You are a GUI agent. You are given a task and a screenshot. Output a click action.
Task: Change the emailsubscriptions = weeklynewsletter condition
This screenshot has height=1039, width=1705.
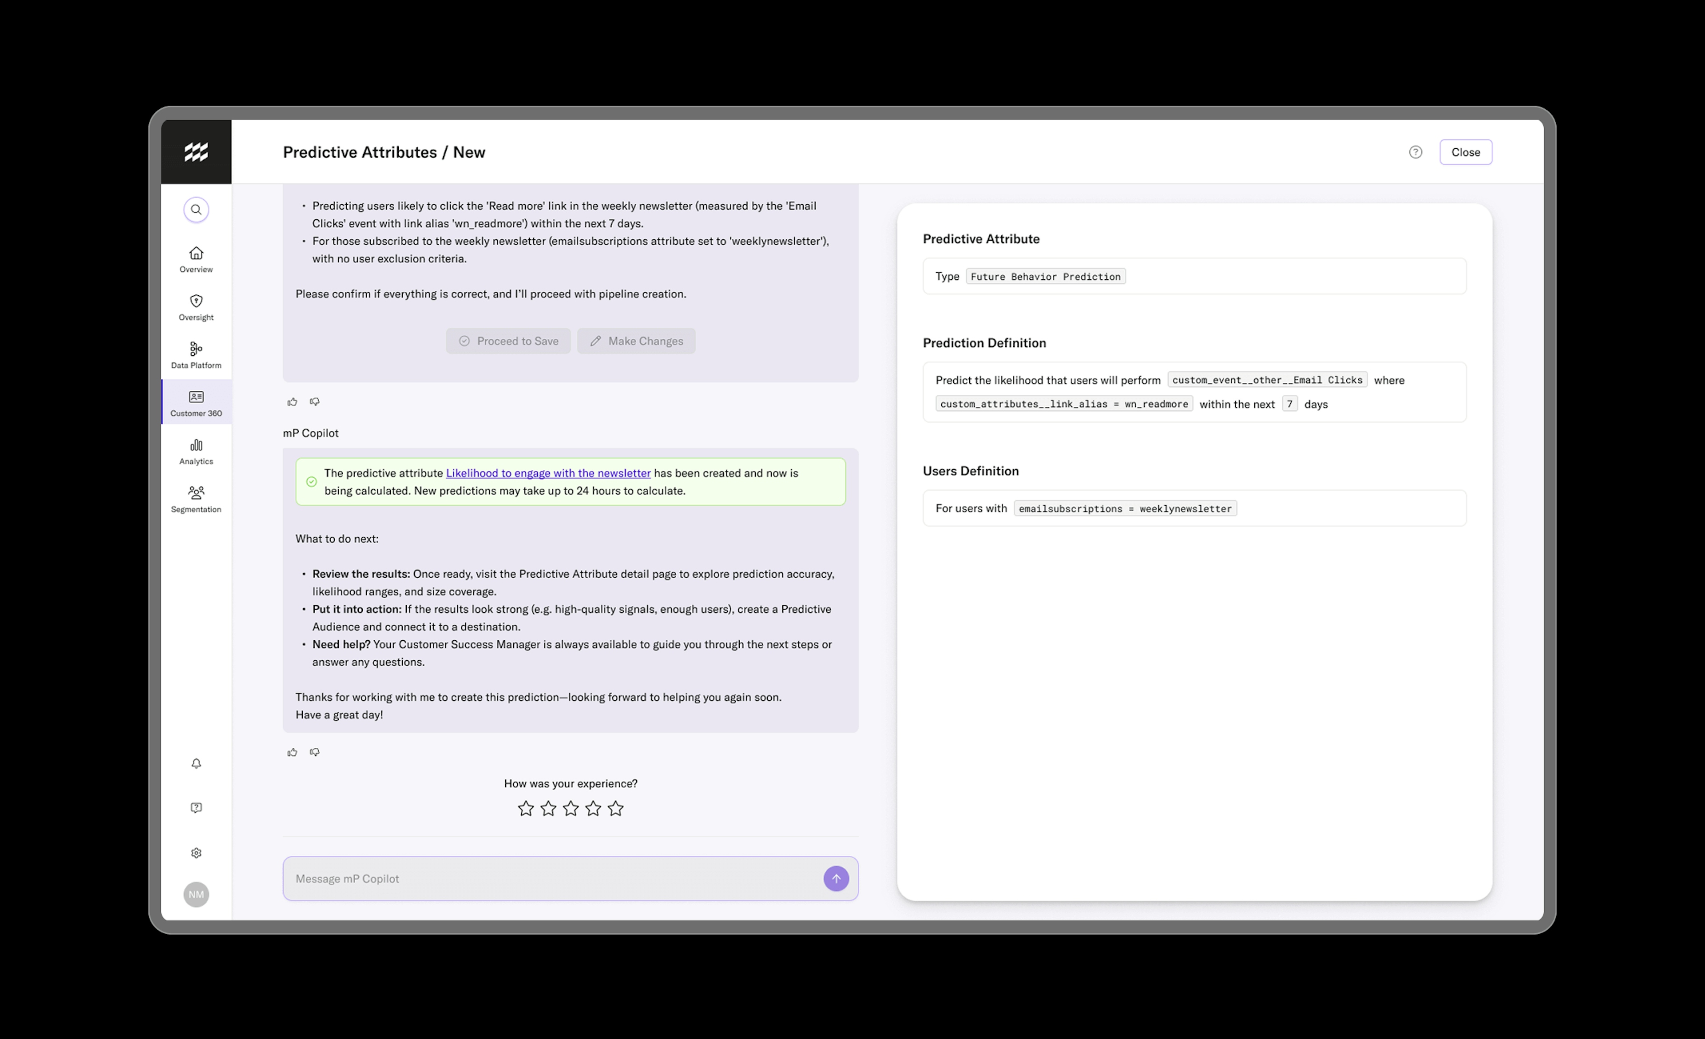[x=1124, y=508]
